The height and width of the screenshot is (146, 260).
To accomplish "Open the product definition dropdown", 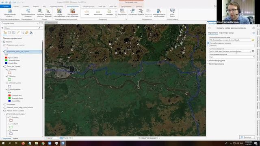I will (253, 57).
